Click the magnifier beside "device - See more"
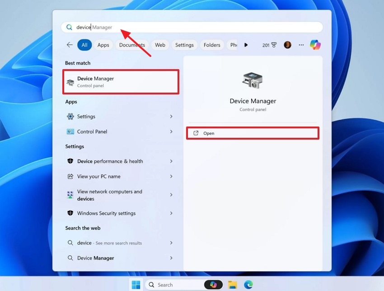384x291 pixels. pyautogui.click(x=70, y=243)
